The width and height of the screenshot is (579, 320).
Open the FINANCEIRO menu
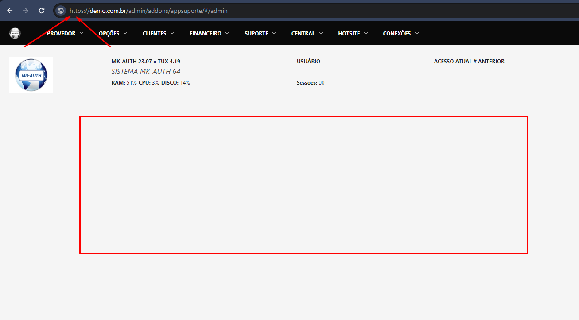[x=206, y=33]
